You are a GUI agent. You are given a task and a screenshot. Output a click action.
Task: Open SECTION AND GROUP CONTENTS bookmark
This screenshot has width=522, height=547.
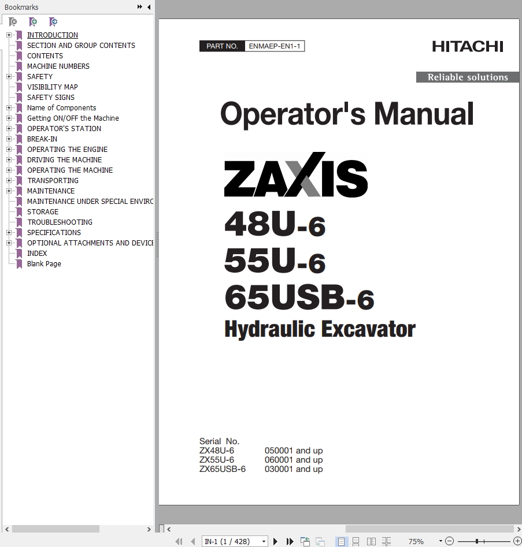tap(81, 46)
